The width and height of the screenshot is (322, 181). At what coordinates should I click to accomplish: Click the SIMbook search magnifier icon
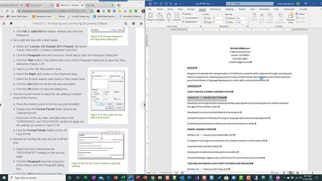click(126, 24)
